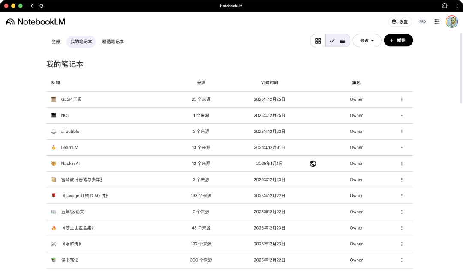Click the 创建时间 column header
This screenshot has height=272, width=463.
click(269, 83)
